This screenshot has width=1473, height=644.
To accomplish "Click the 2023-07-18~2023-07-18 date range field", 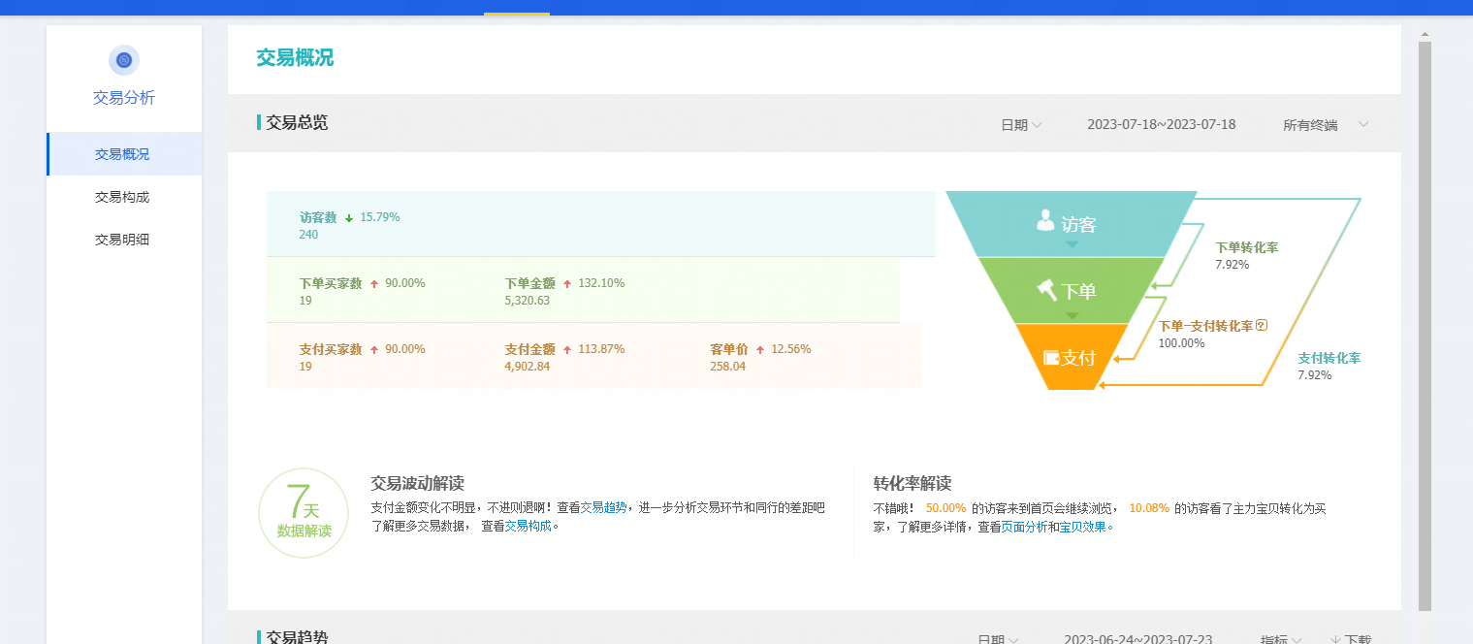I will tap(1161, 124).
